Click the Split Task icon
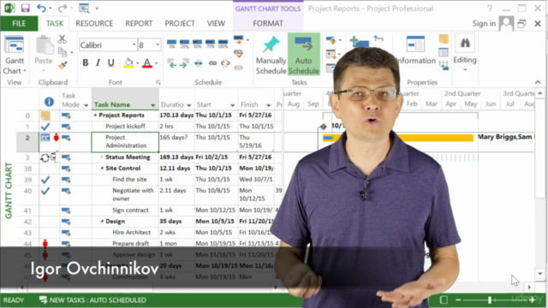Screen dimensions: 548x308 click(199, 63)
